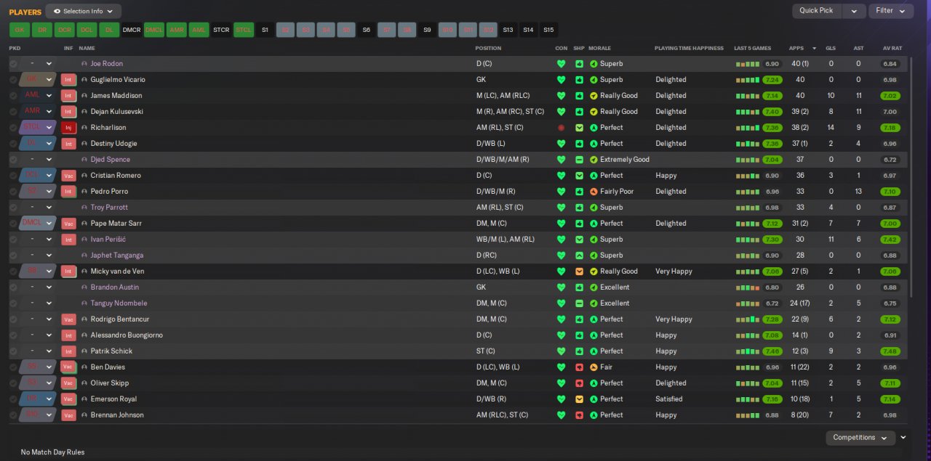931x461 pixels.
Task: Select the STCR position slot button
Action: pos(221,30)
